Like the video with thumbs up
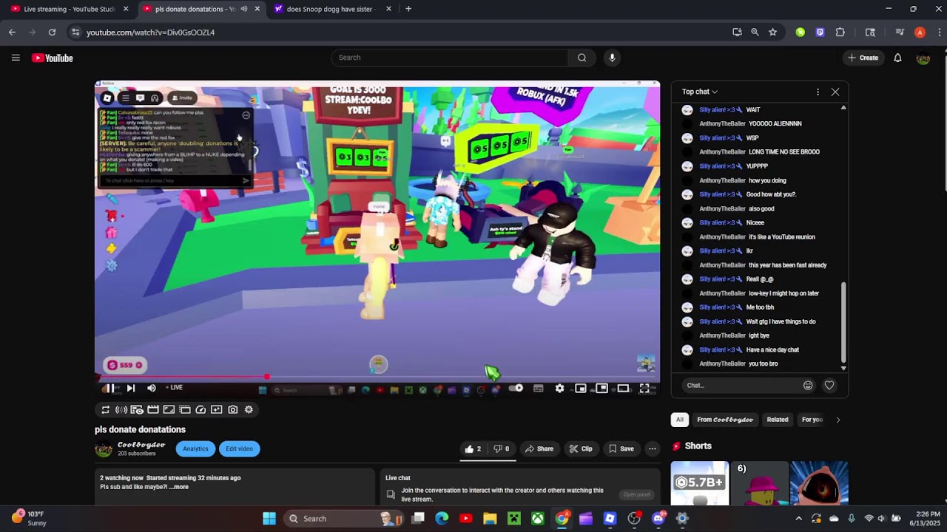 473,449
